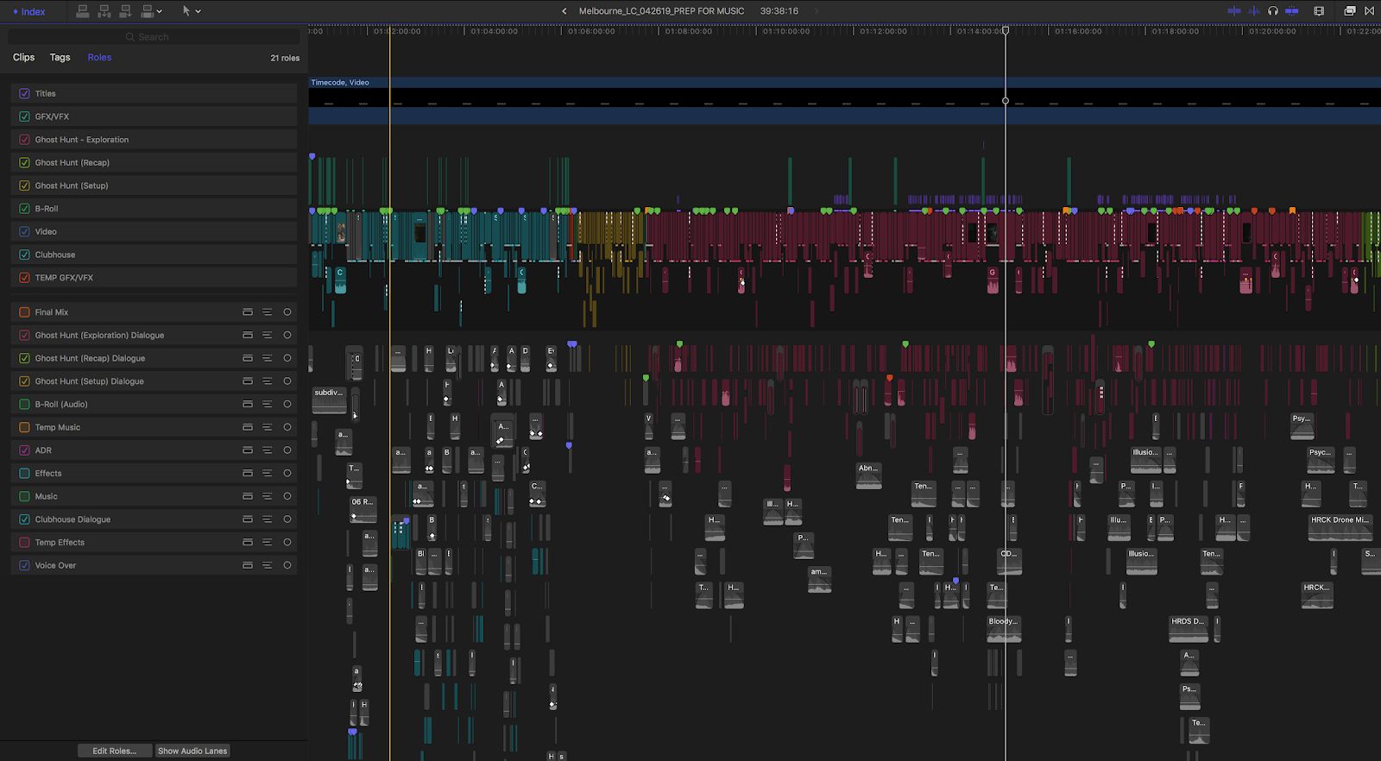Open the transitions browser icon
The width and height of the screenshot is (1381, 761).
click(1369, 11)
